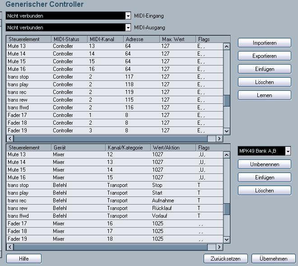Click upper table scroll-left arrow
Viewport: 298px width, 266px height.
(x=10, y=139)
